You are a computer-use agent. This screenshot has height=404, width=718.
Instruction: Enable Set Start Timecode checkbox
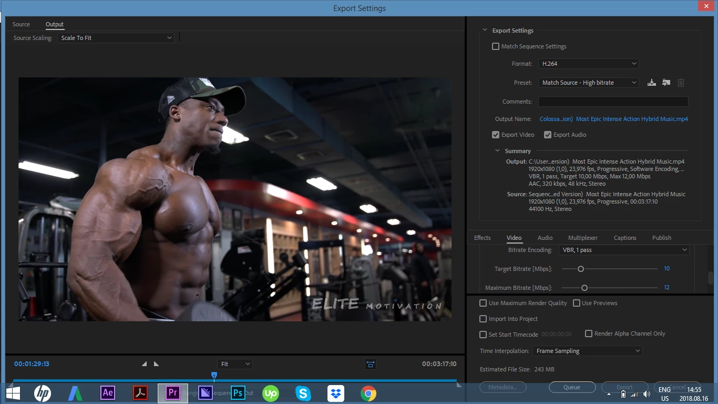[483, 335]
